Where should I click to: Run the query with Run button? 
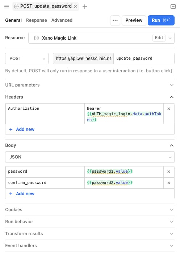pyautogui.click(x=161, y=20)
